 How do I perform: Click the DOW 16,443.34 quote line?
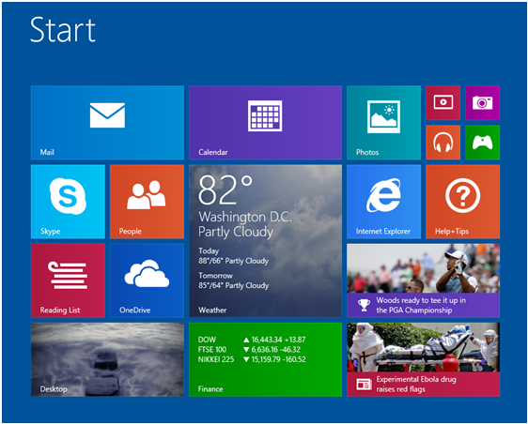coord(252,340)
